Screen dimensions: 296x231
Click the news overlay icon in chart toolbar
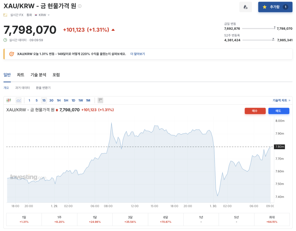point(100,100)
